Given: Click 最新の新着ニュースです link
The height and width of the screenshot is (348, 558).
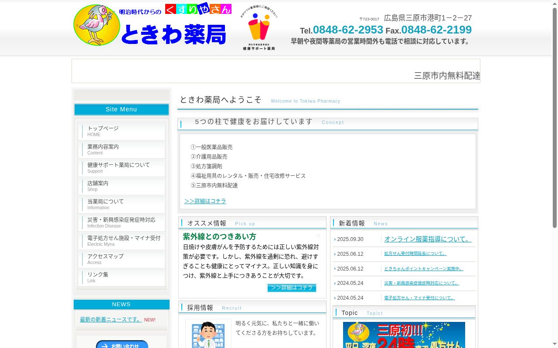Looking at the screenshot, I should (x=111, y=319).
